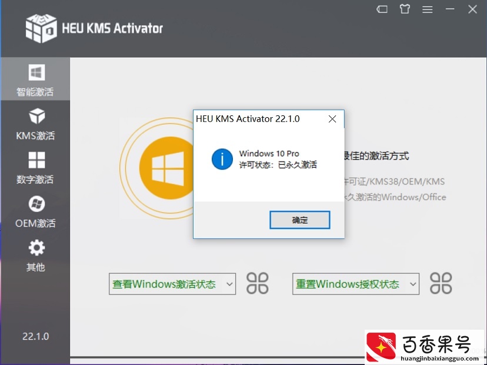487x365 pixels.
Task: Click the 22.1.0 version label in sidebar
Action: point(35,336)
